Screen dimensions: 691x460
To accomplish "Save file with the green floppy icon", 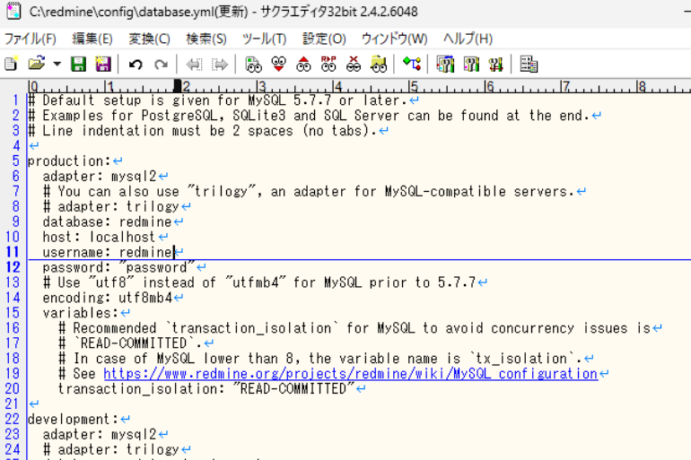I will pyautogui.click(x=78, y=64).
